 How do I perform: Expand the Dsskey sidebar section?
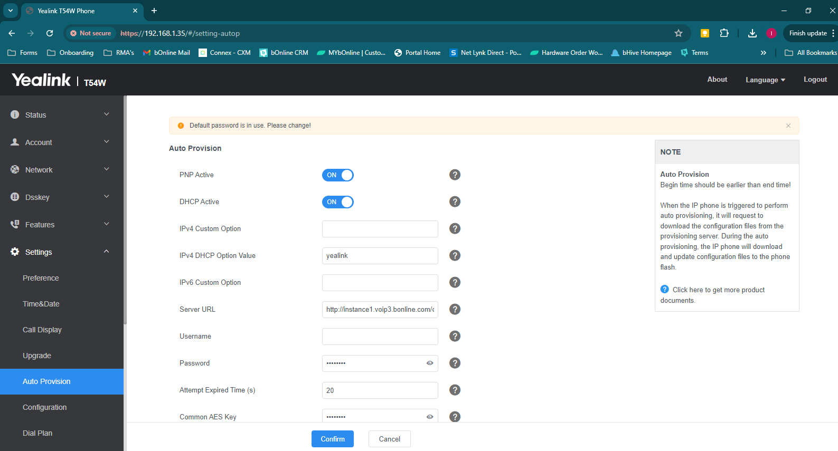pyautogui.click(x=62, y=197)
